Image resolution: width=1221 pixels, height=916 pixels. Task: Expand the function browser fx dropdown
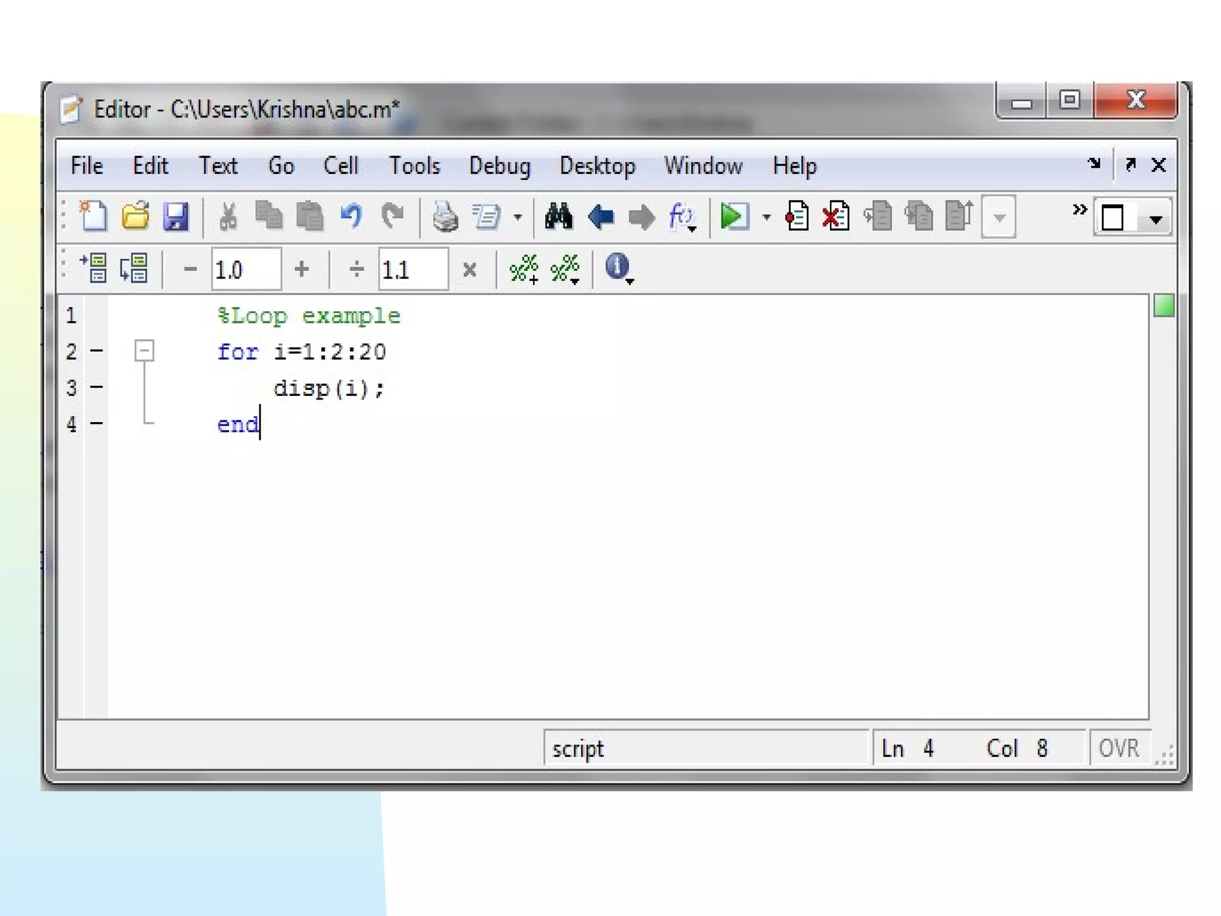(683, 218)
